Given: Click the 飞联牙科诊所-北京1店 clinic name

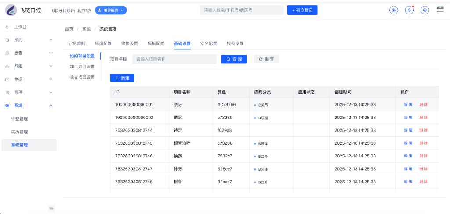Looking at the screenshot, I should (71, 11).
